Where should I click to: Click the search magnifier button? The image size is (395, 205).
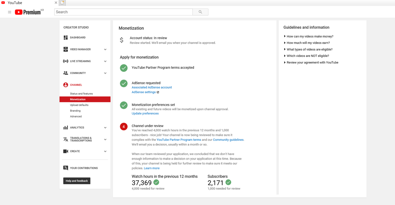(200, 12)
